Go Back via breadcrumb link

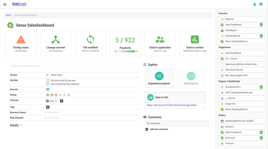[8, 15]
